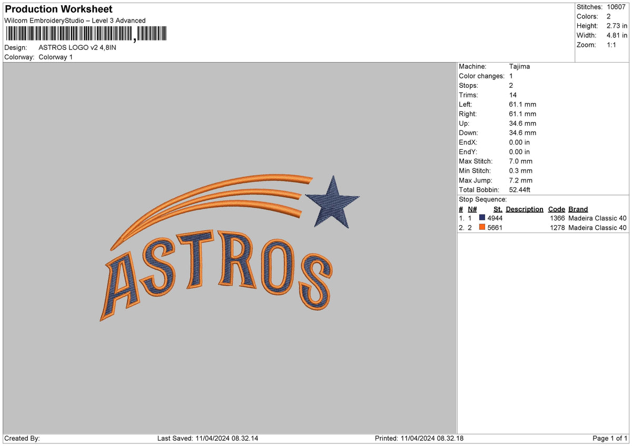
Task: Click the Height value 2.73 in
Action: click(617, 26)
